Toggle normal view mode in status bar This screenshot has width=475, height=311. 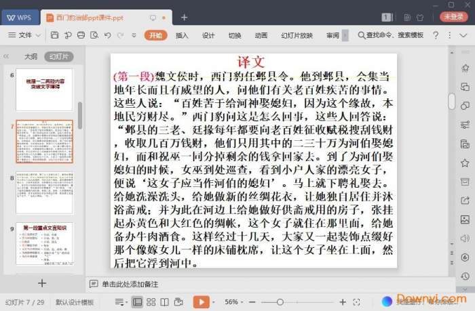(138, 302)
